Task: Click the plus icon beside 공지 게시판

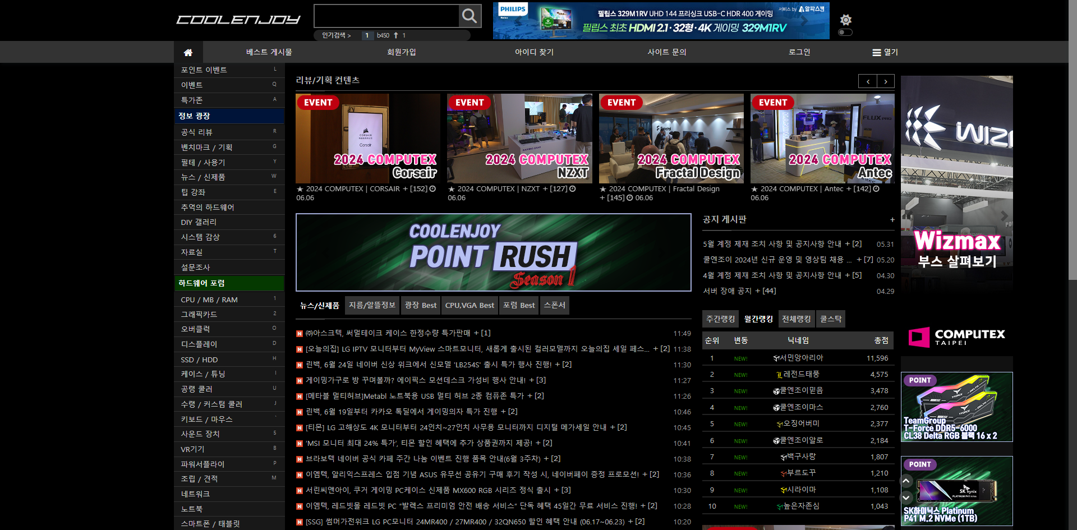Action: click(x=892, y=220)
